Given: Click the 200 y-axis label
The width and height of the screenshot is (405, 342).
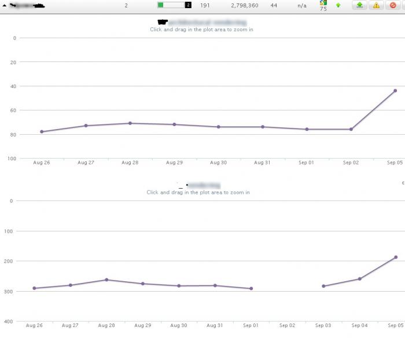Looking at the screenshot, I should 8,261.
